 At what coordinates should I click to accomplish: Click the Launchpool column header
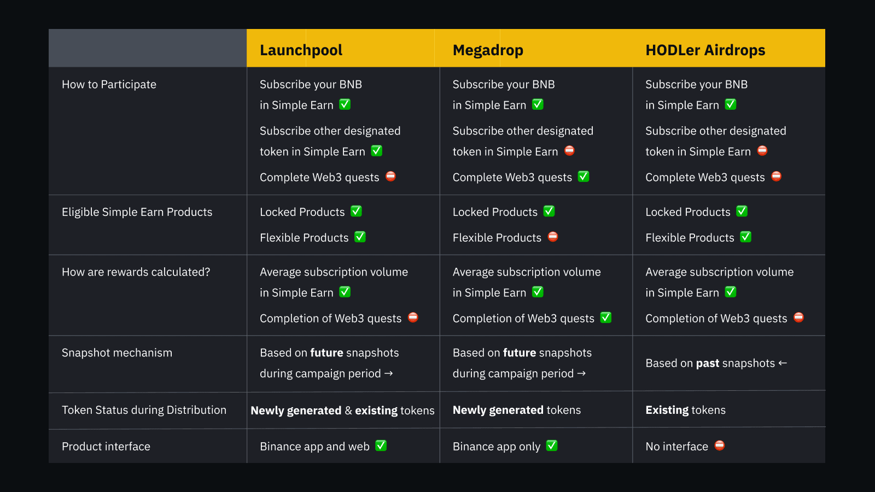pyautogui.click(x=301, y=50)
